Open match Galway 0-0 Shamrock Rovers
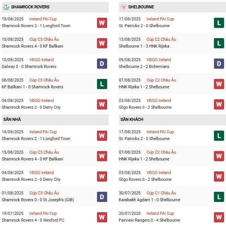 (x=29, y=66)
